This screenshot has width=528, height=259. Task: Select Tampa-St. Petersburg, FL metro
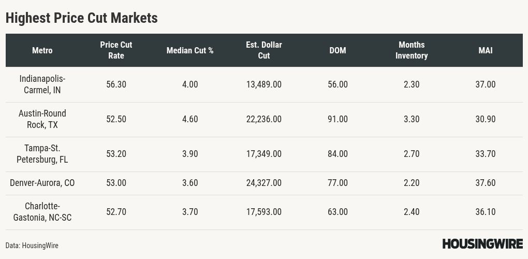point(42,154)
